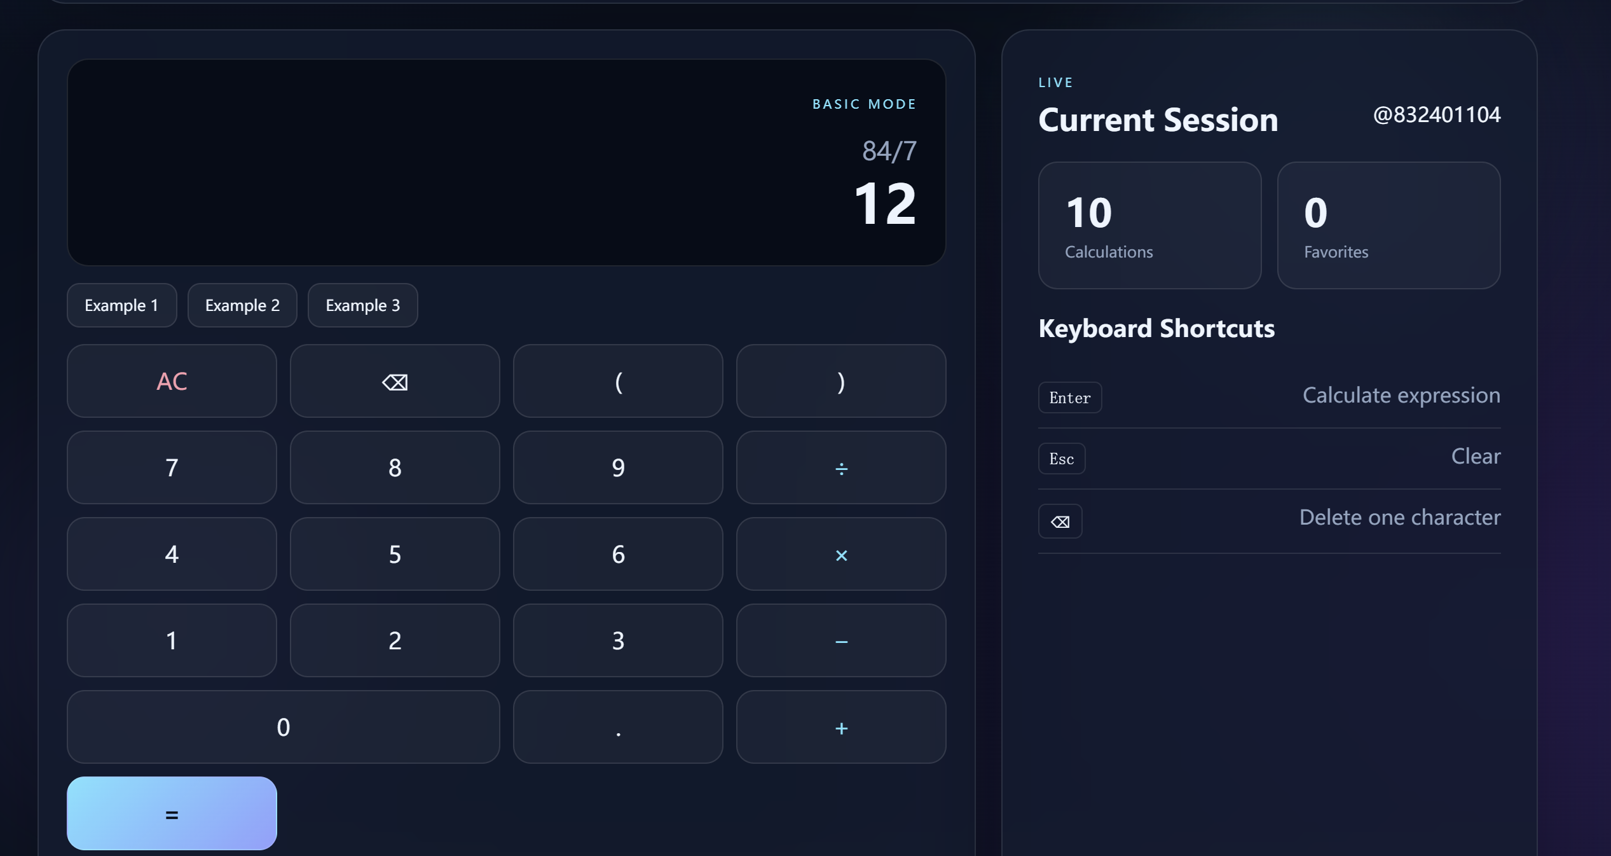This screenshot has width=1611, height=856.
Task: Tap digit 8 on the keypad
Action: pyautogui.click(x=394, y=467)
